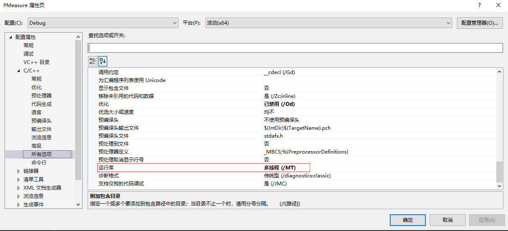This screenshot has width=508, height=231.
Task: Click 是 (/Zc:inline) value
Action: pos(280,96)
